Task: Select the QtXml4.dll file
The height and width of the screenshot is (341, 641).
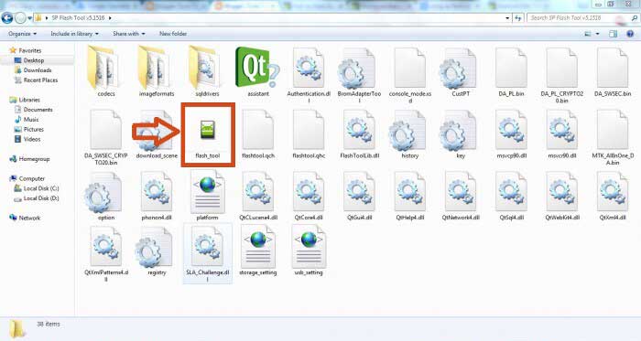Action: 613,197
